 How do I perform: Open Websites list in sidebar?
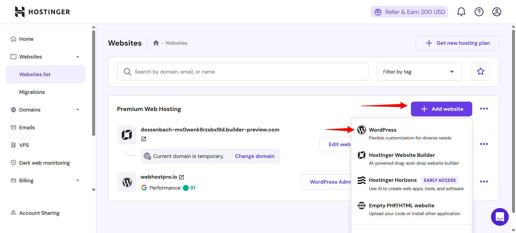click(45, 74)
